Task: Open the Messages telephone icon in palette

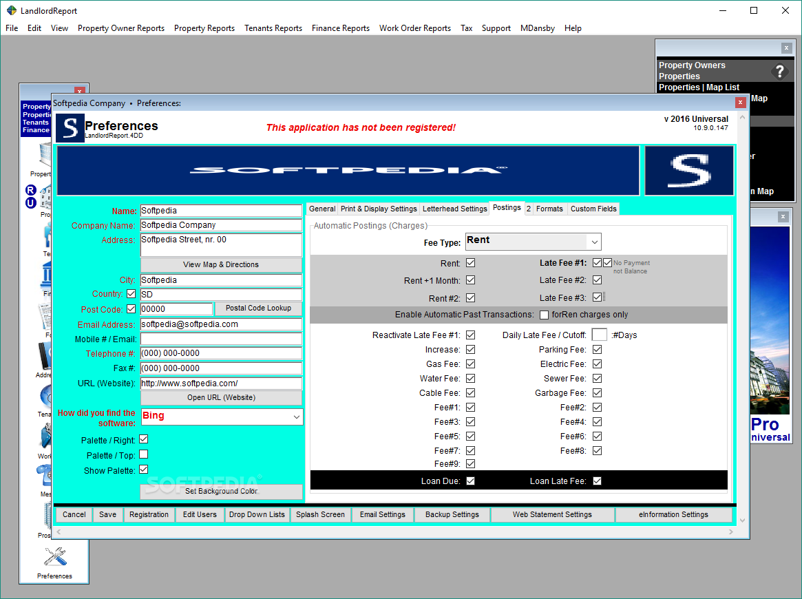Action: click(x=45, y=475)
